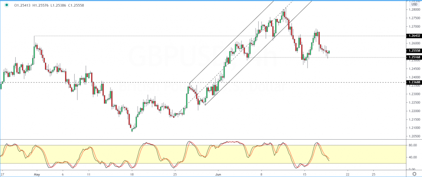Viewport: 422px width, 177px height.
Task: Click the 1.21500 price scale value
Action: 414,120
